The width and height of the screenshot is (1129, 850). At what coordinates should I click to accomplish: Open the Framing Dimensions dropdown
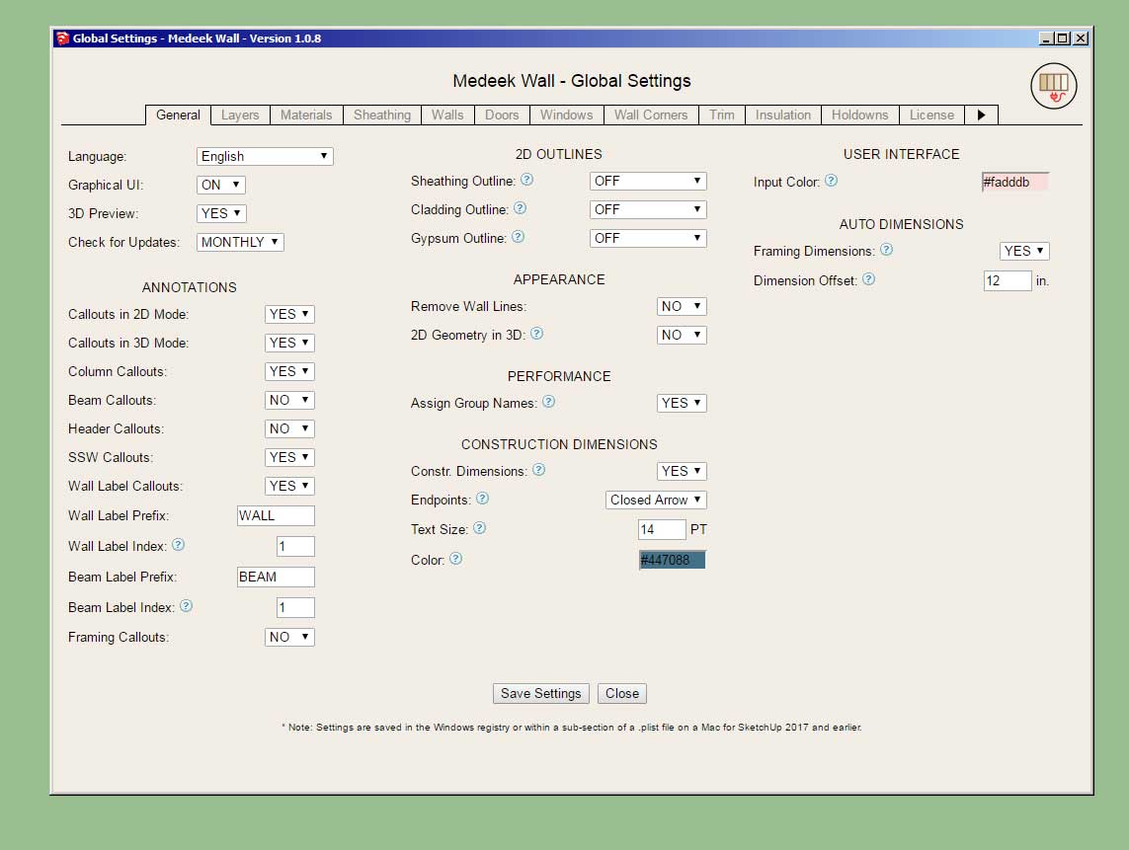click(x=1024, y=251)
